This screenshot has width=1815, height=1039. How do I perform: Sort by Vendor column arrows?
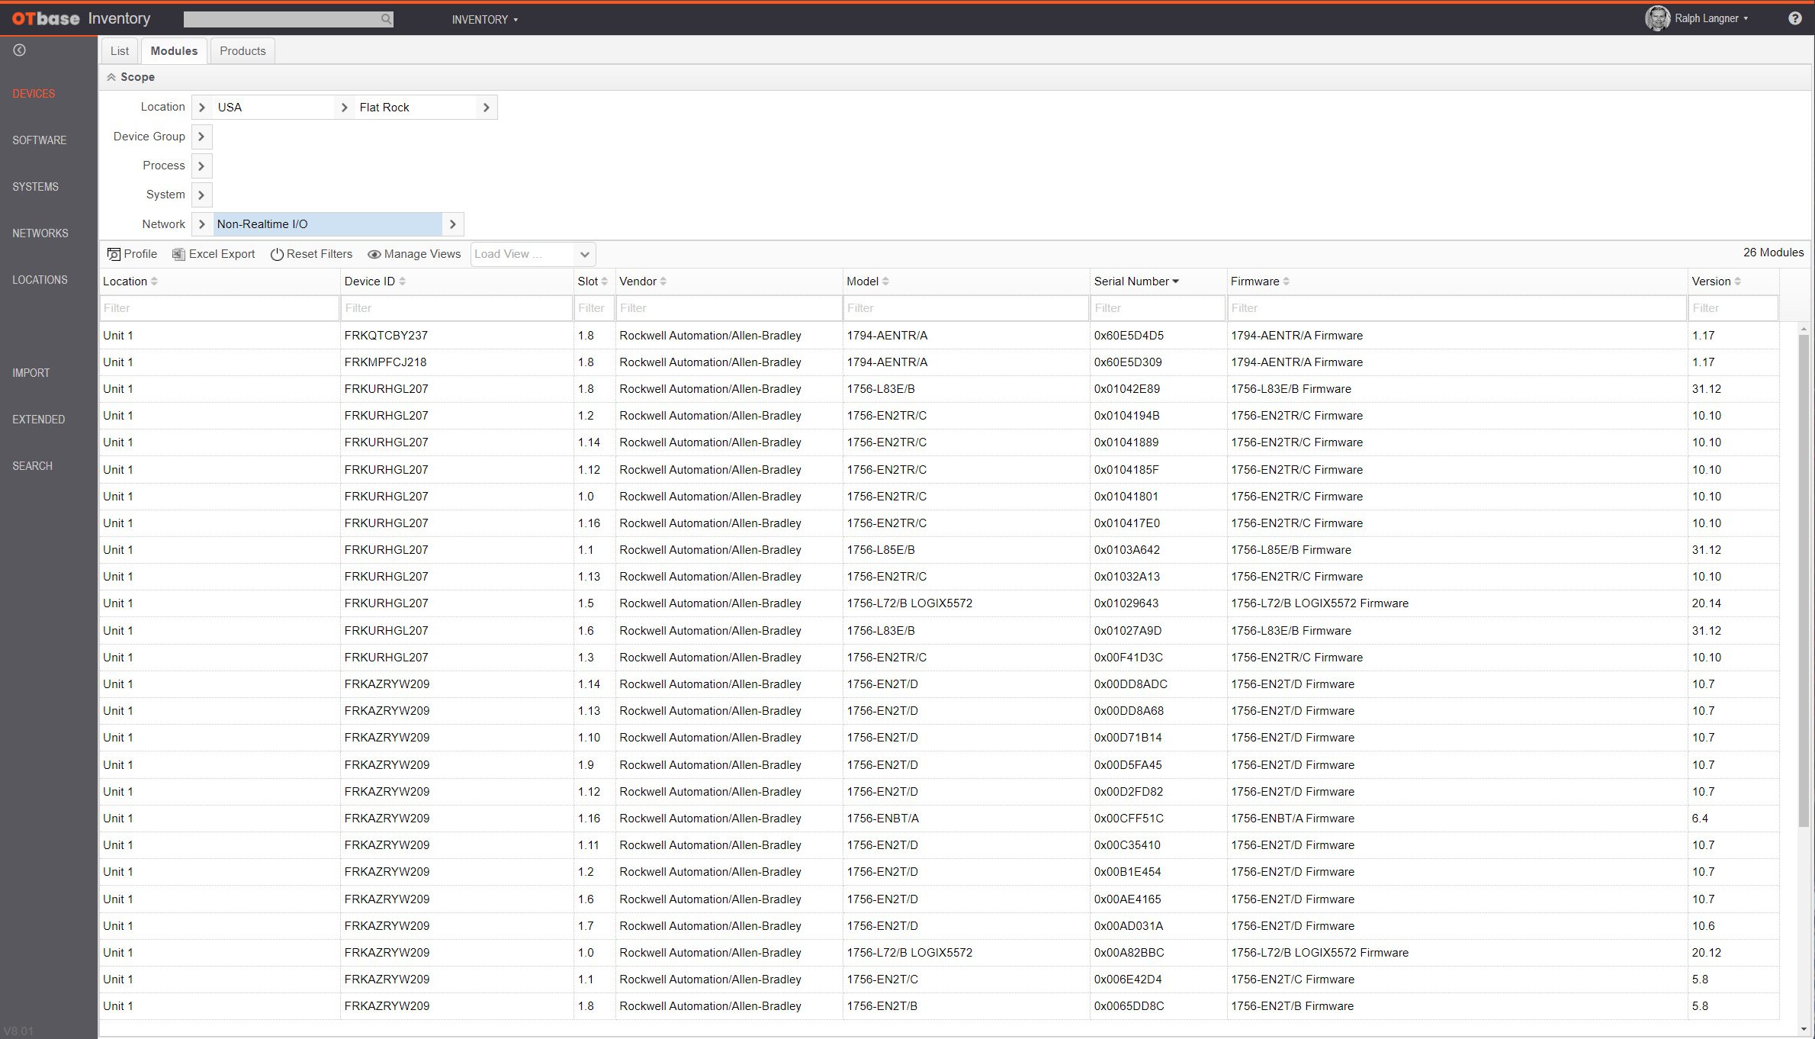pos(663,281)
